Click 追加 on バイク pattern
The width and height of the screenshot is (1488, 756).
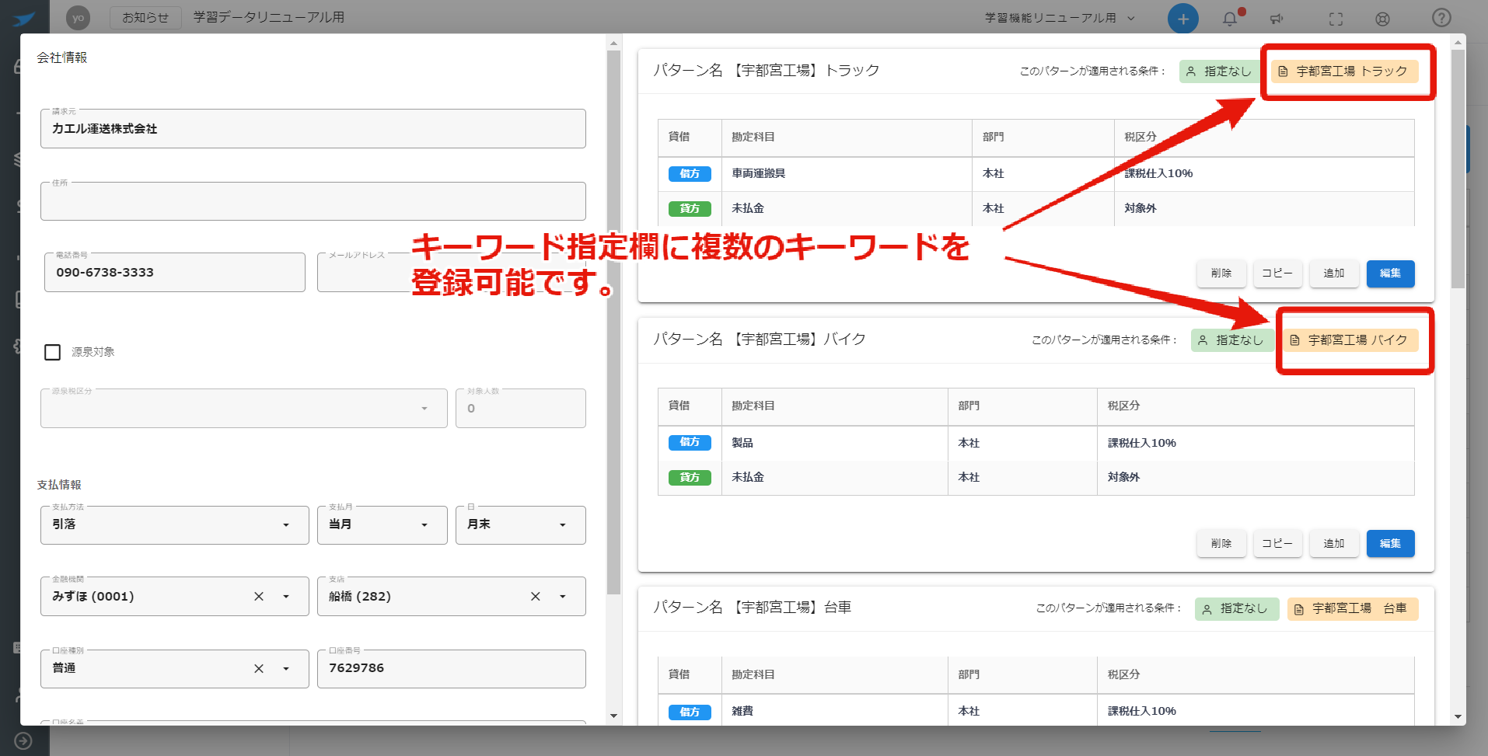(x=1334, y=543)
